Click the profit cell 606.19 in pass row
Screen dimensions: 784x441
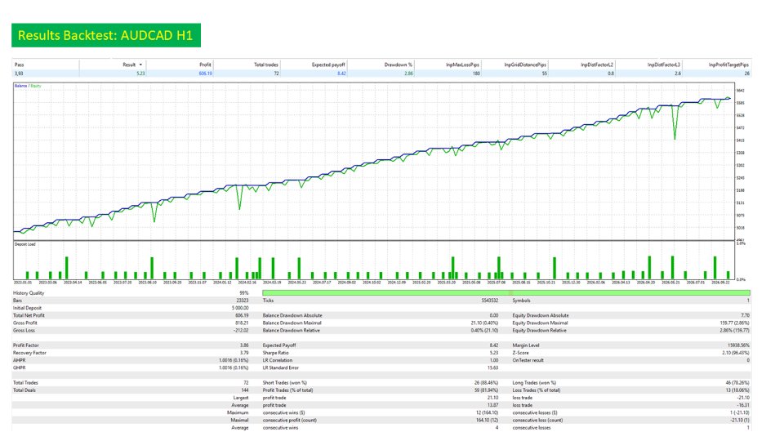205,73
